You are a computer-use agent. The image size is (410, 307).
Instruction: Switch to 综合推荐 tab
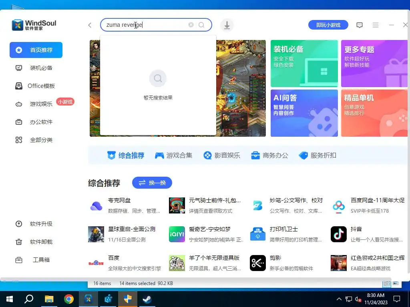[126, 155]
